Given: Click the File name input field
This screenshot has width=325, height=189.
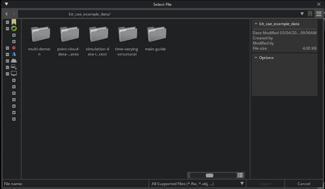Looking at the screenshot, I should click(86, 184).
